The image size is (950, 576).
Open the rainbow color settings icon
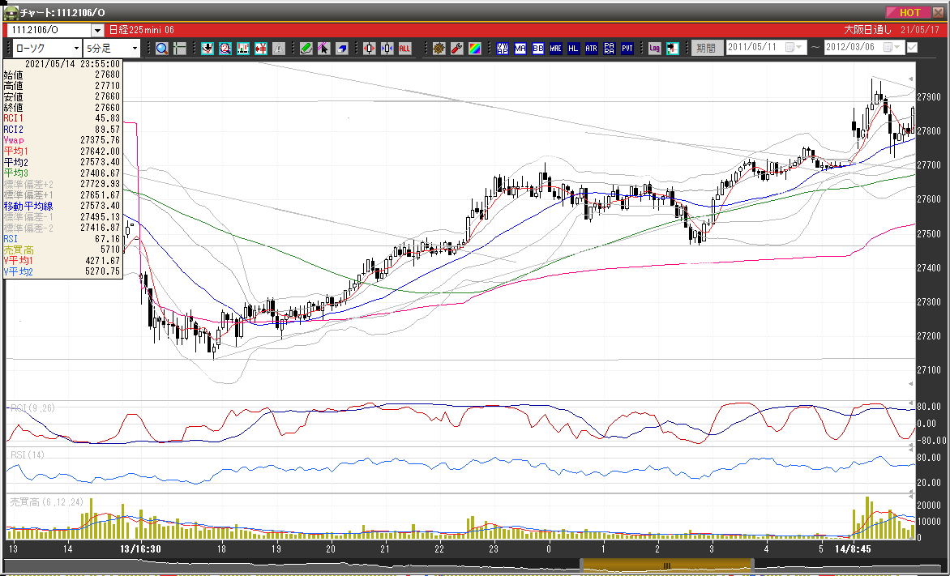474,49
